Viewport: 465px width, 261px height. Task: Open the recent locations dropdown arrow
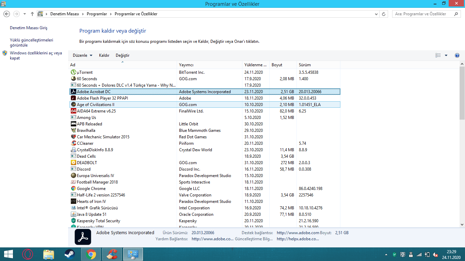(25, 14)
